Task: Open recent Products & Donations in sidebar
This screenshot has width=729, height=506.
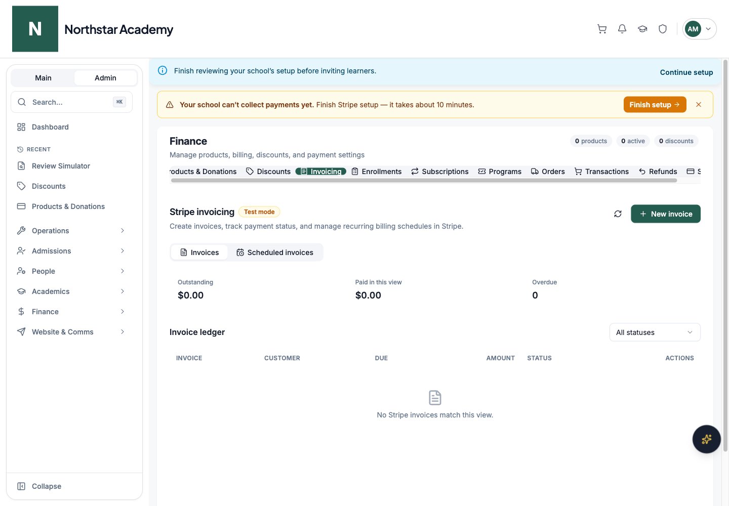Action: (71, 206)
